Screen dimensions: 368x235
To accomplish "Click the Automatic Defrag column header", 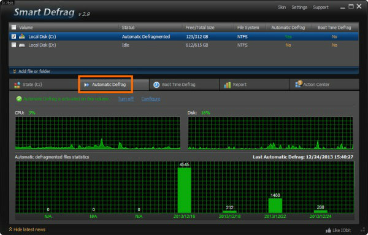I will [288, 28].
